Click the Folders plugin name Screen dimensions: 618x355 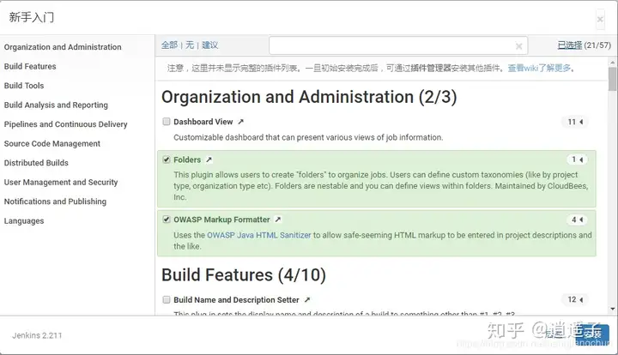pyautogui.click(x=187, y=159)
